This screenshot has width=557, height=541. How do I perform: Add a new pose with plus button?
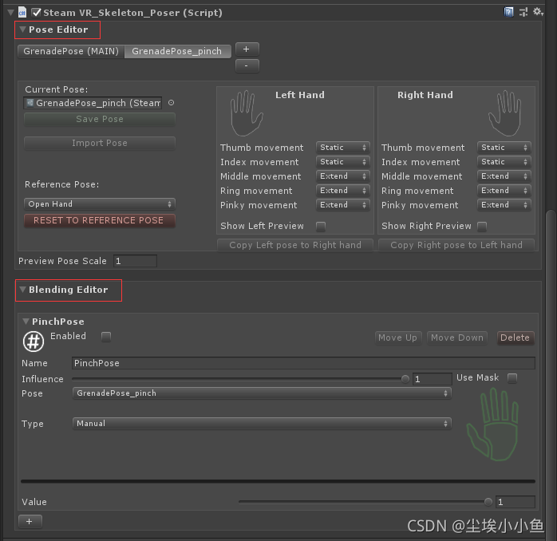point(247,49)
